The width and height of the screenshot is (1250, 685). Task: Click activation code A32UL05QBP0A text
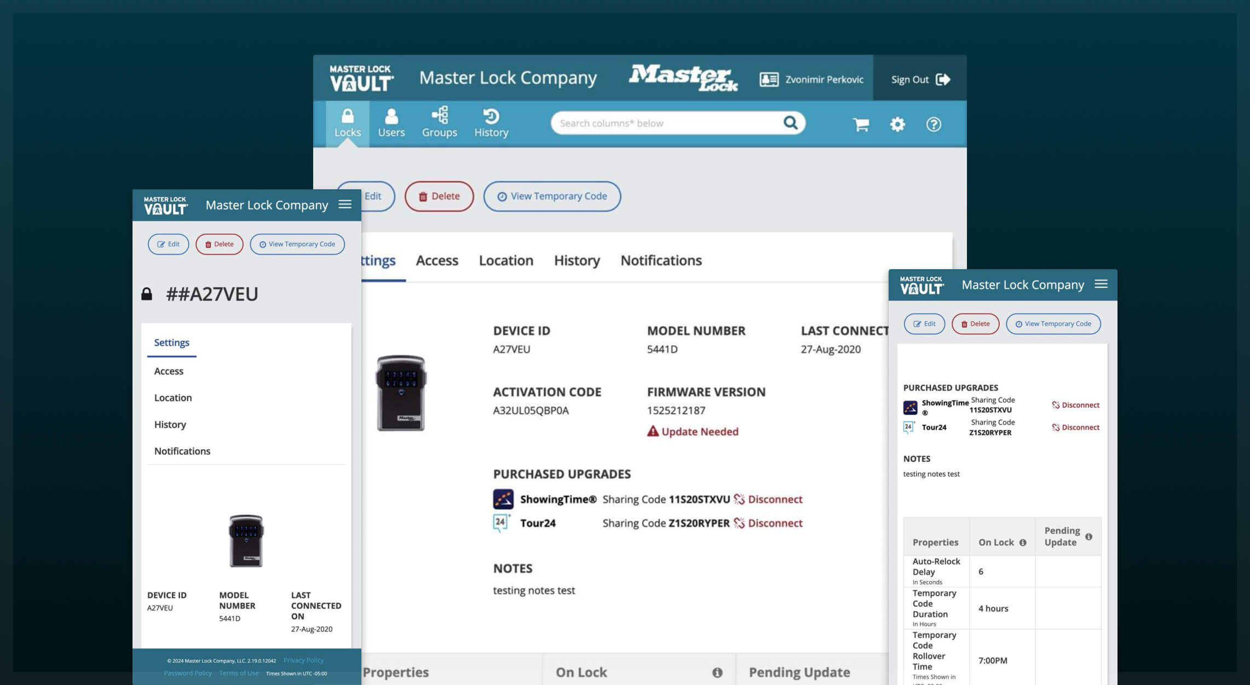[x=531, y=410]
